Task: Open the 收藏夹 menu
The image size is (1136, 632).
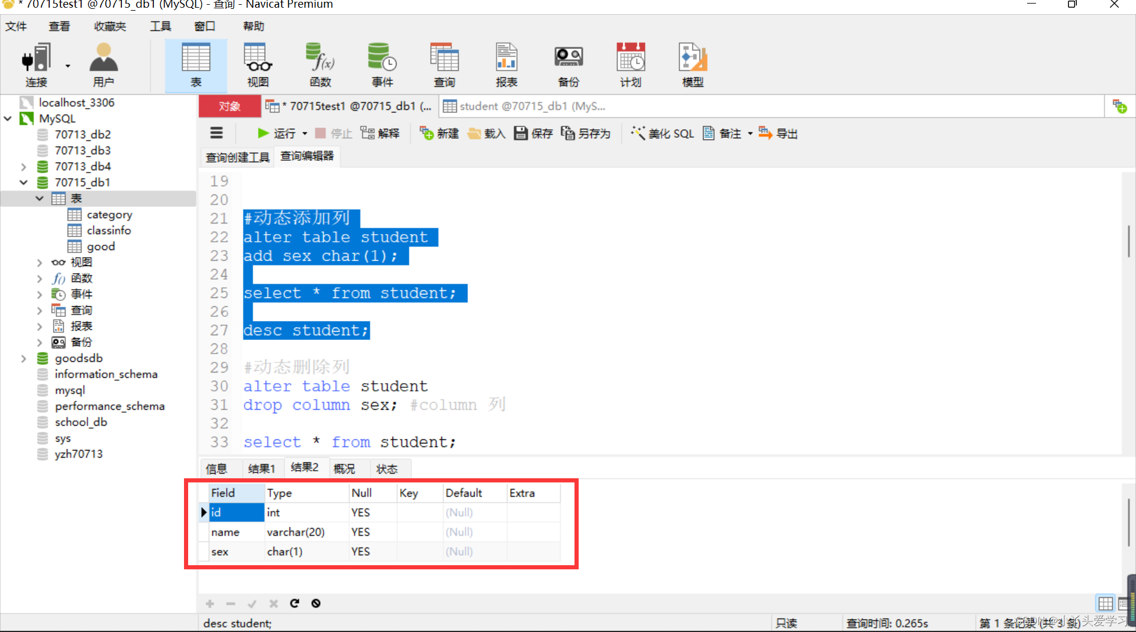Action: 110,26
